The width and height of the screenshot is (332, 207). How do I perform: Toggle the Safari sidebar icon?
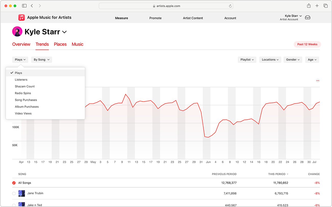[x=24, y=6]
